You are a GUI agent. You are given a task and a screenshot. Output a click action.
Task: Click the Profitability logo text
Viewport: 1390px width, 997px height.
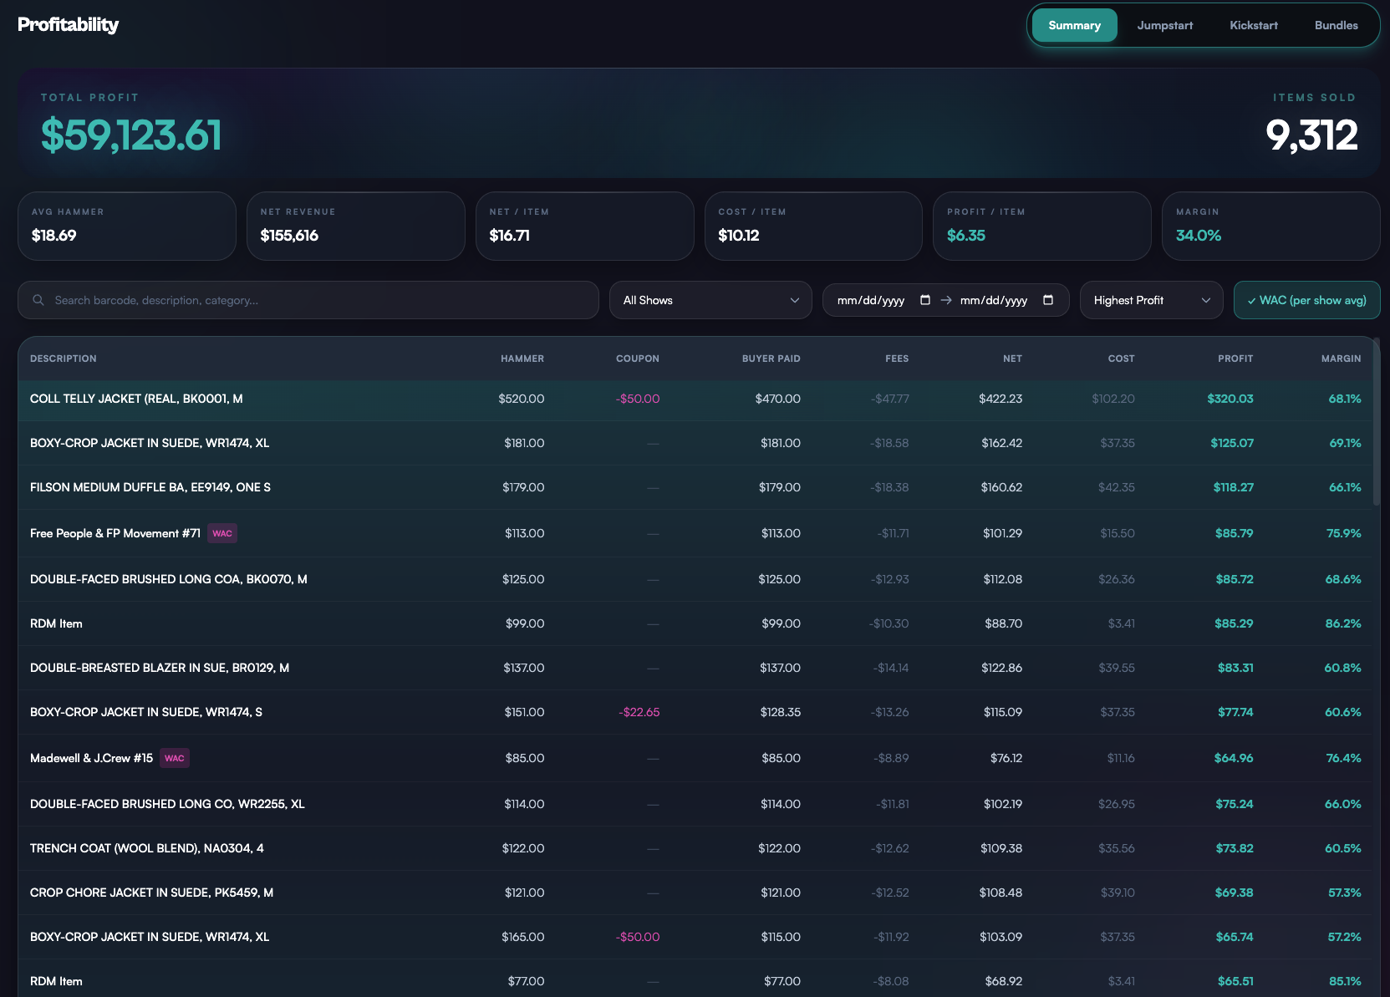click(69, 24)
